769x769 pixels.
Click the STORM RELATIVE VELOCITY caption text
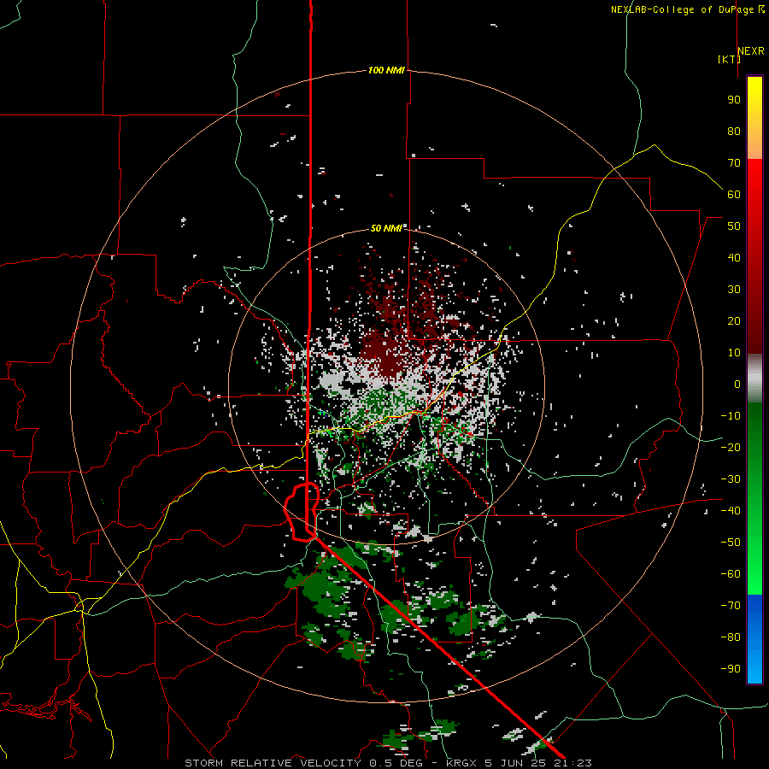tap(273, 763)
